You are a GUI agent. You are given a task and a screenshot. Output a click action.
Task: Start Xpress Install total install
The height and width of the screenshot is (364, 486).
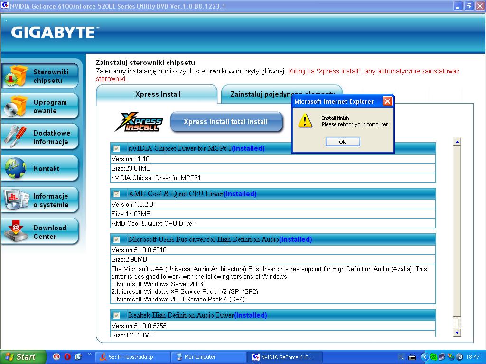point(226,122)
